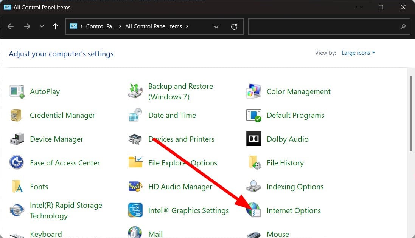The width and height of the screenshot is (415, 238).
Task: Expand chevron before Control Panel breadcrumb
Action: coord(81,26)
